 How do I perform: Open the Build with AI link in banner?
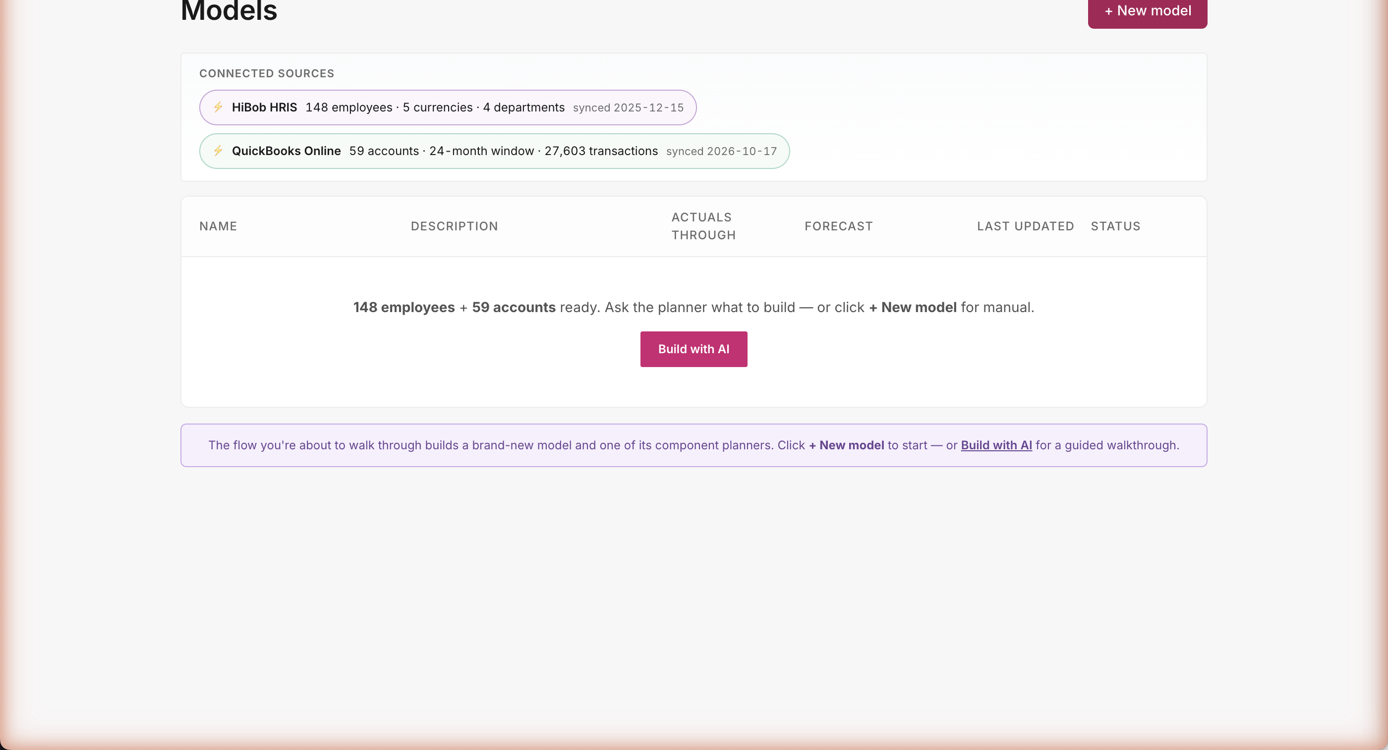[996, 445]
